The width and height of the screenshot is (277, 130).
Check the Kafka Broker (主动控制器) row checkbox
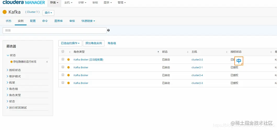(x=63, y=59)
